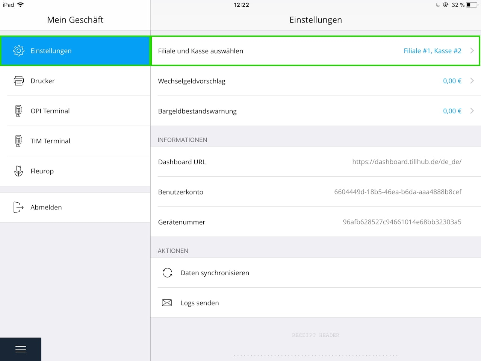Tap the rotation lock status icon
This screenshot has width=481, height=361.
point(446,5)
